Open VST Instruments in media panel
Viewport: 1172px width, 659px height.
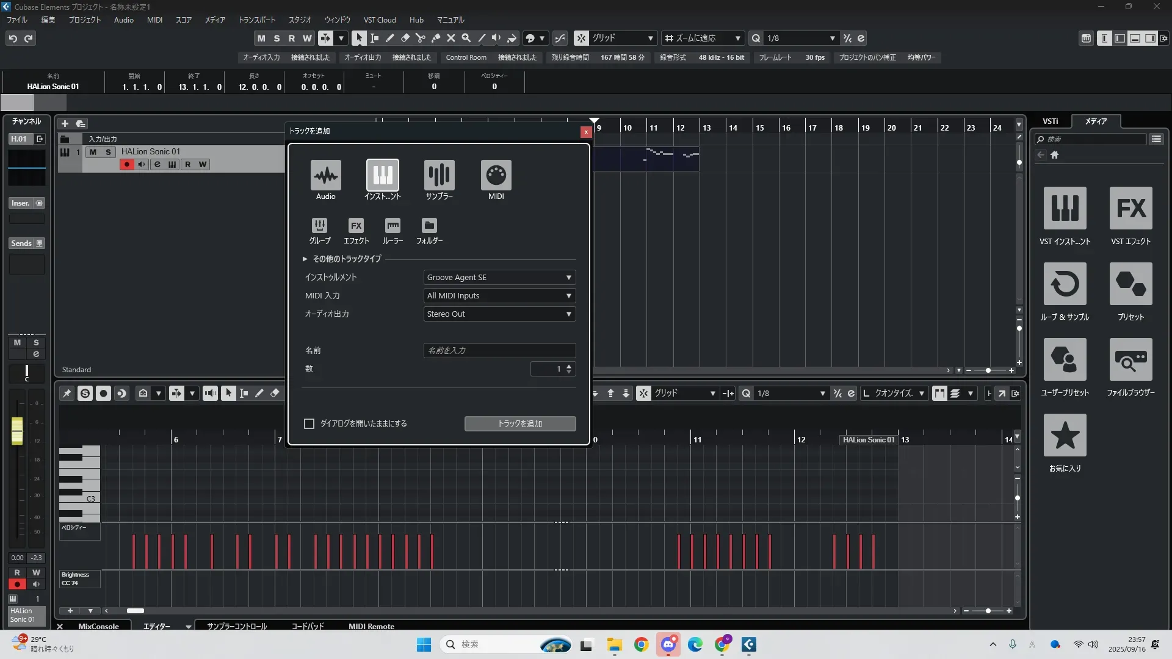[x=1065, y=209]
